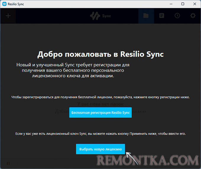The image size is (201, 169).
Task: Minimize the Resilio Sync window
Action: (x=171, y=4)
